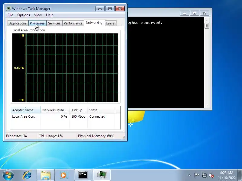Switch to the Applications tab
The image size is (242, 181).
pos(18,23)
